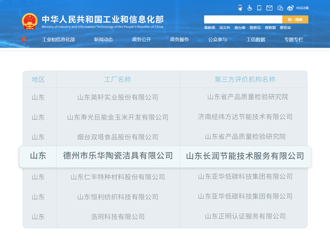Click the national emblem logo

tap(29, 21)
